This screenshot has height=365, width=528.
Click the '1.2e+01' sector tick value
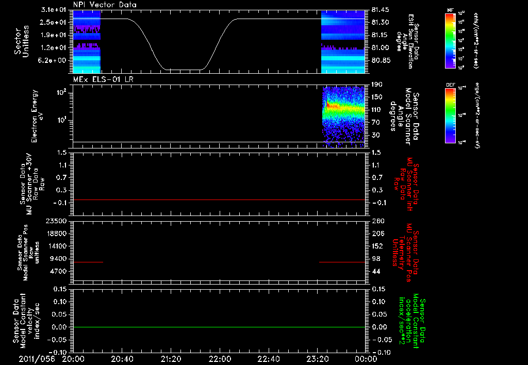click(54, 48)
